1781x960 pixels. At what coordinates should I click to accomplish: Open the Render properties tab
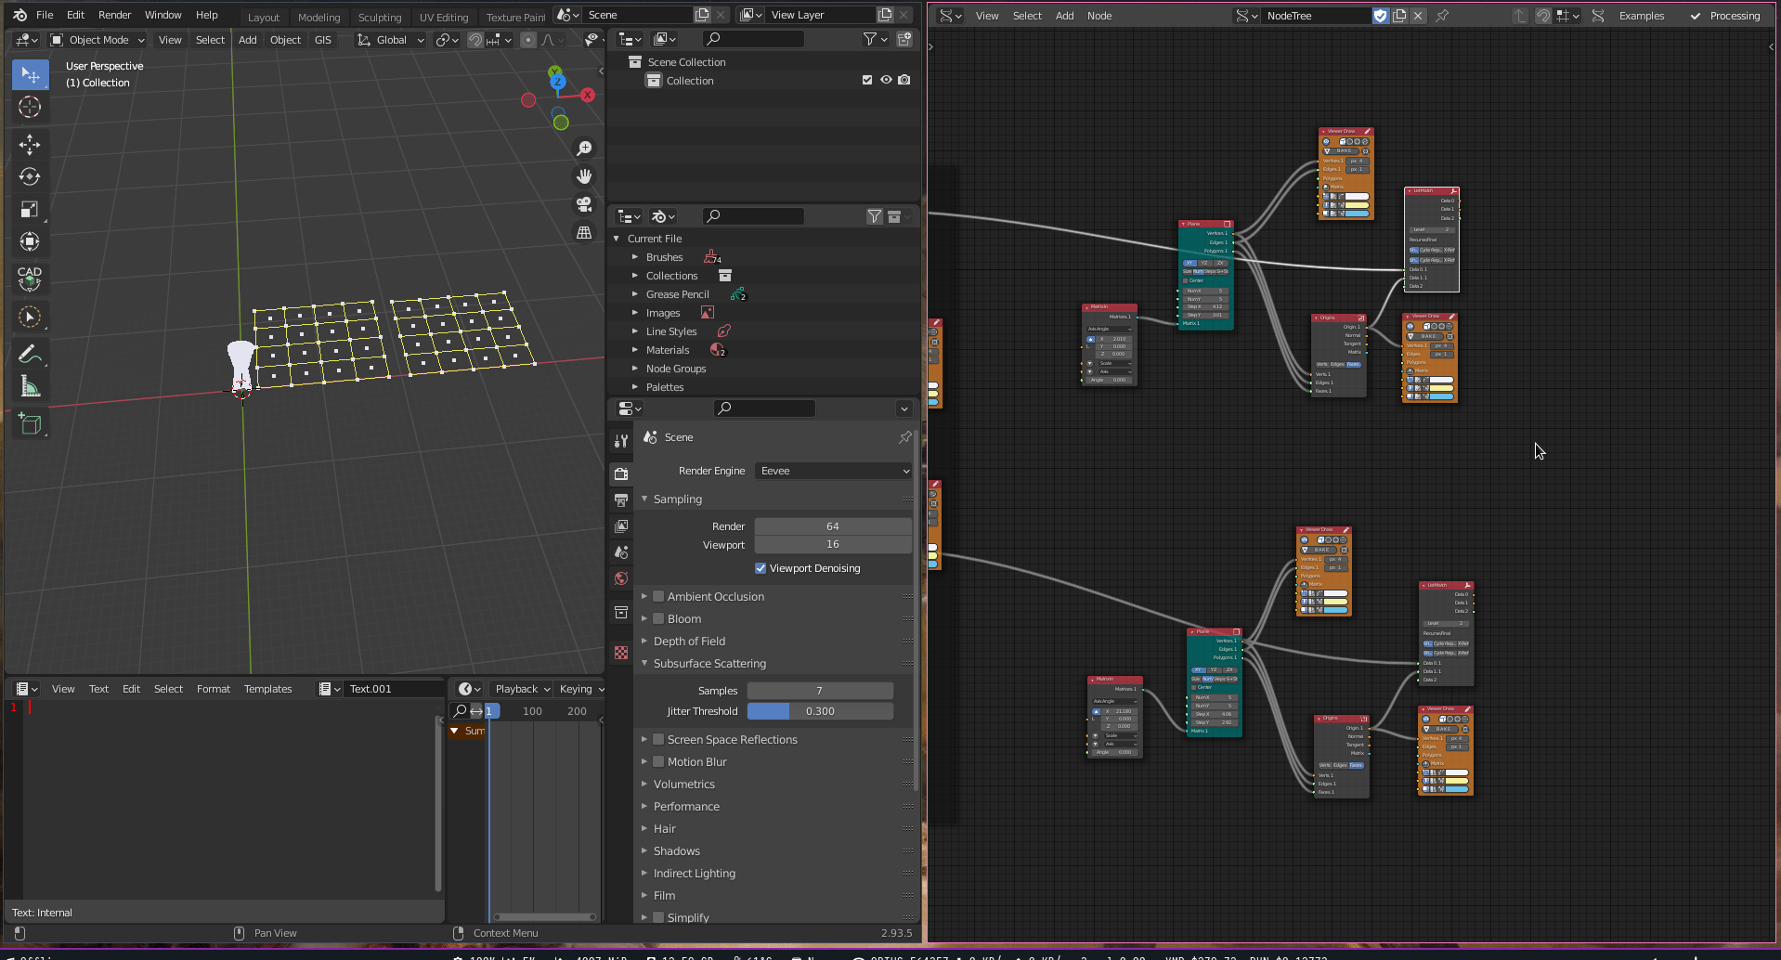(x=621, y=474)
